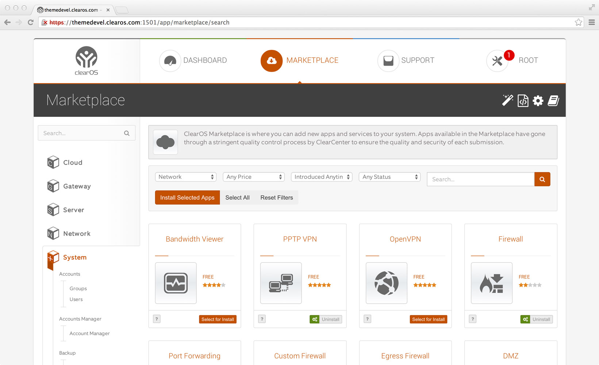The image size is (599, 365).
Task: Switch to the Marketplace tab
Action: [x=300, y=61]
